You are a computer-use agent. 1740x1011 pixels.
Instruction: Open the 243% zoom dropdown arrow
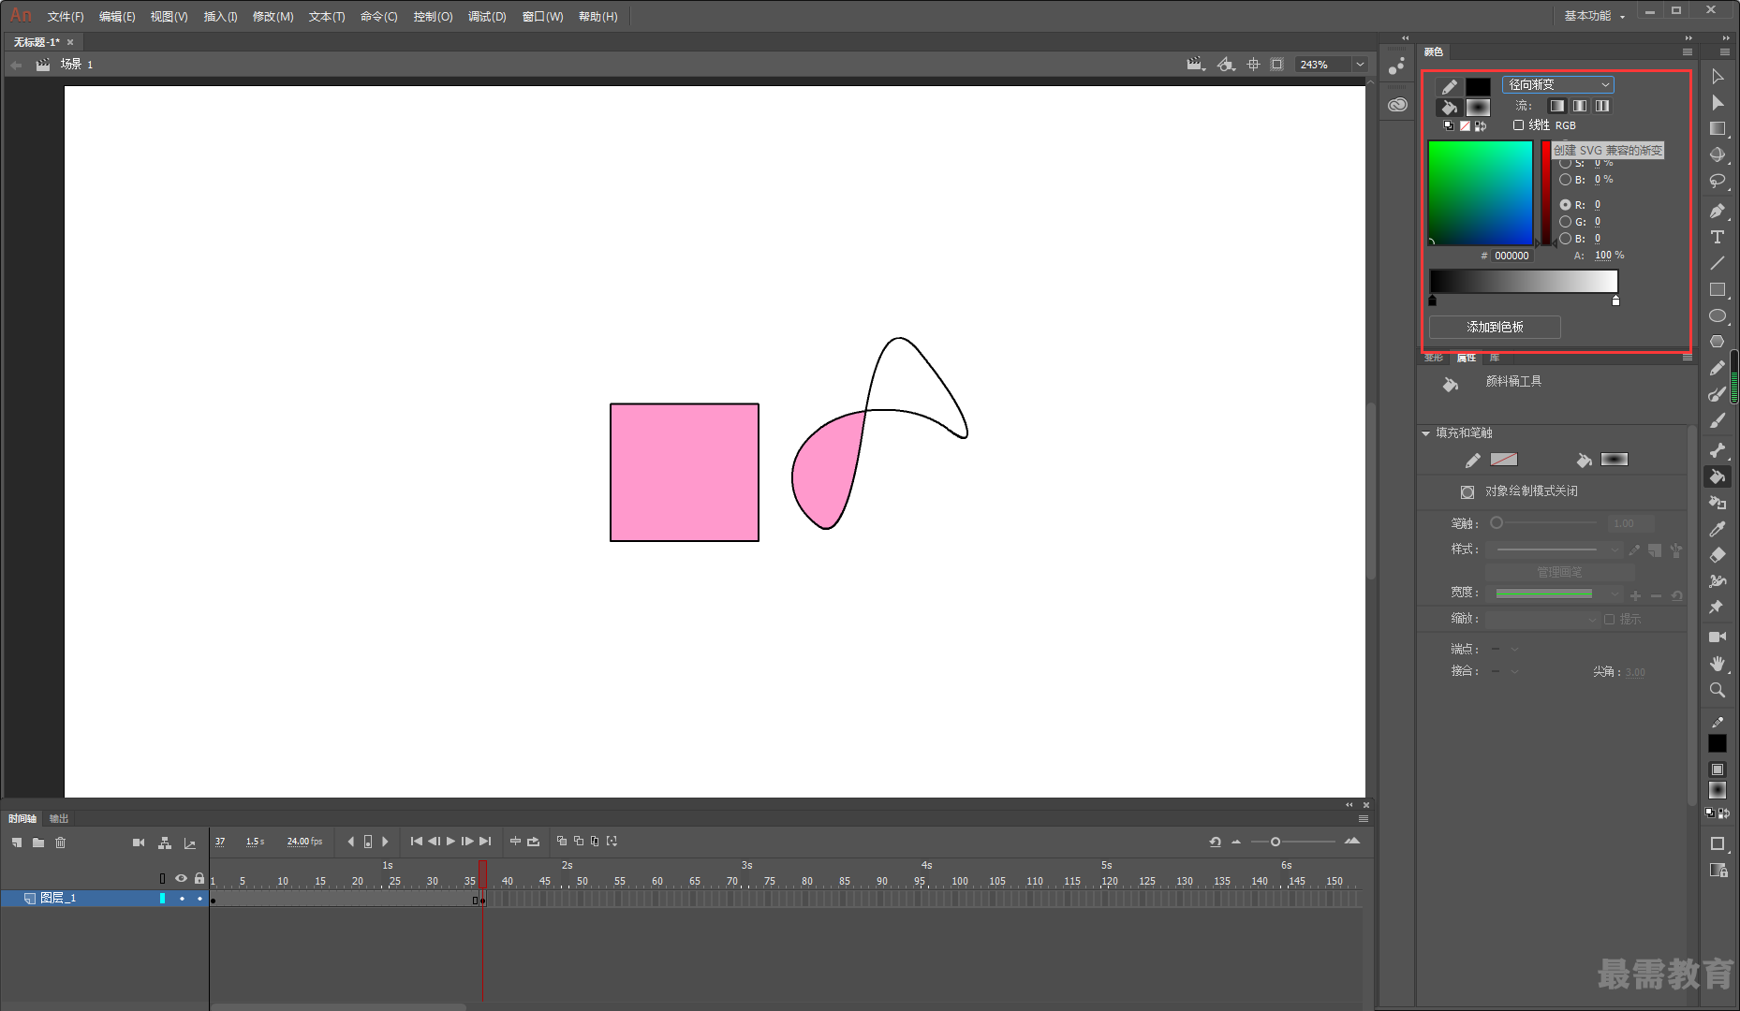pyautogui.click(x=1360, y=65)
